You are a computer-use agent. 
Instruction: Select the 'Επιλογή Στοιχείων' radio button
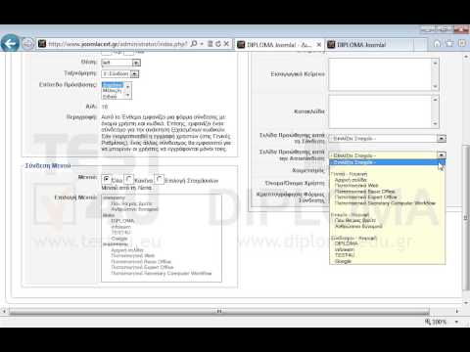click(x=159, y=179)
